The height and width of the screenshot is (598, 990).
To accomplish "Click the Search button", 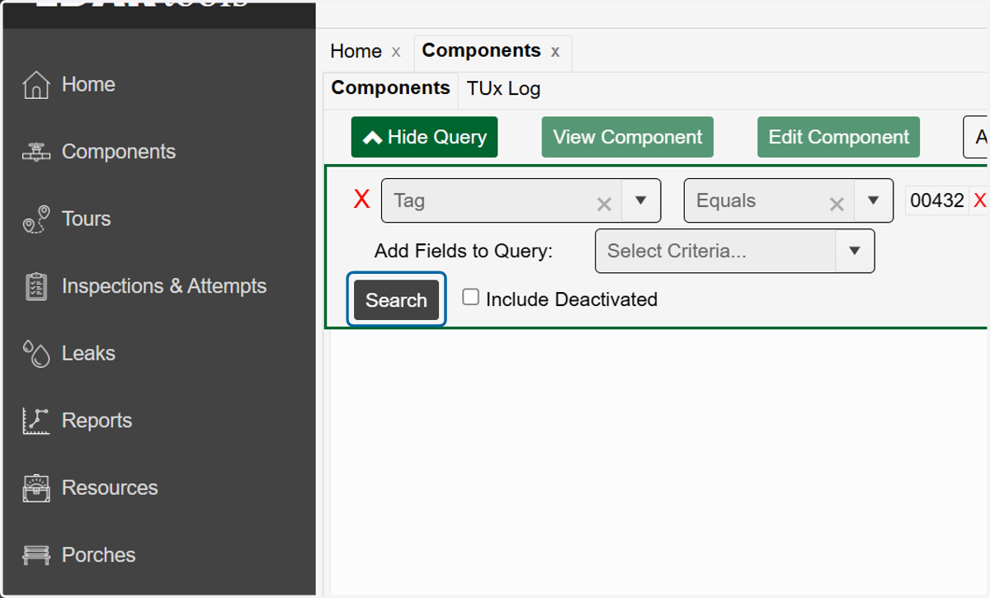I will (x=397, y=300).
